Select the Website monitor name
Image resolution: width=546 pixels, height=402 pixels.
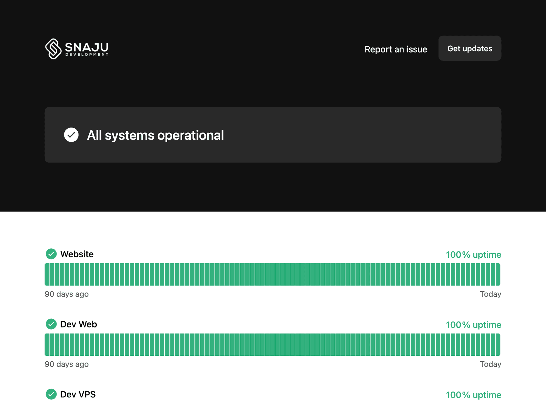click(77, 254)
